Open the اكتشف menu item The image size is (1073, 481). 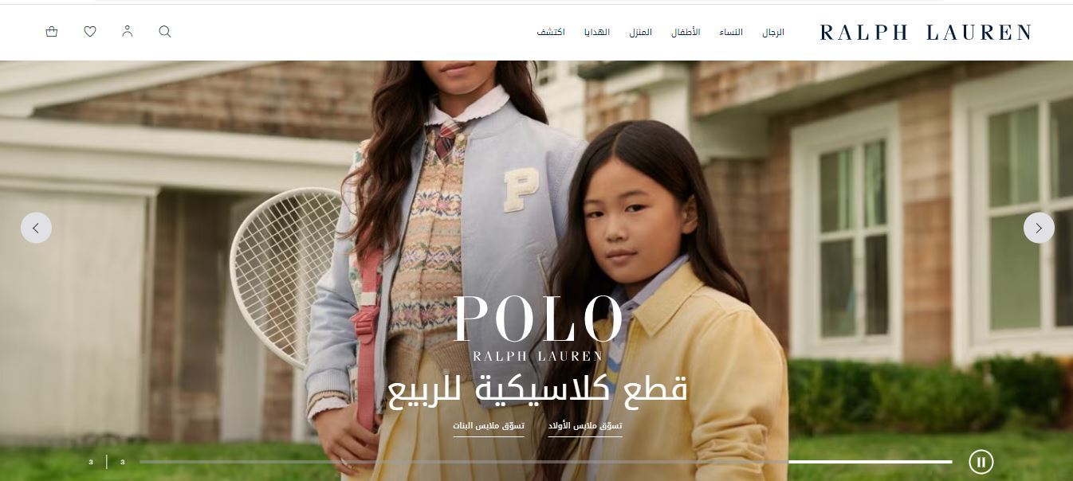click(551, 33)
